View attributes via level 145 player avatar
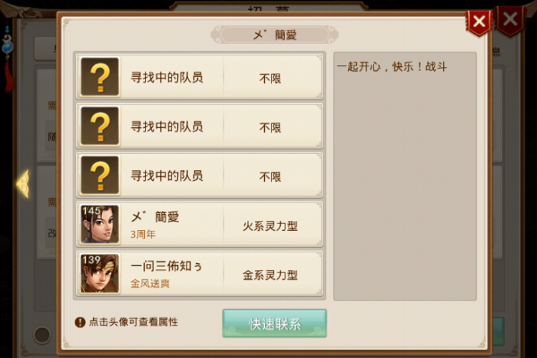The height and width of the screenshot is (358, 537). coord(99,225)
